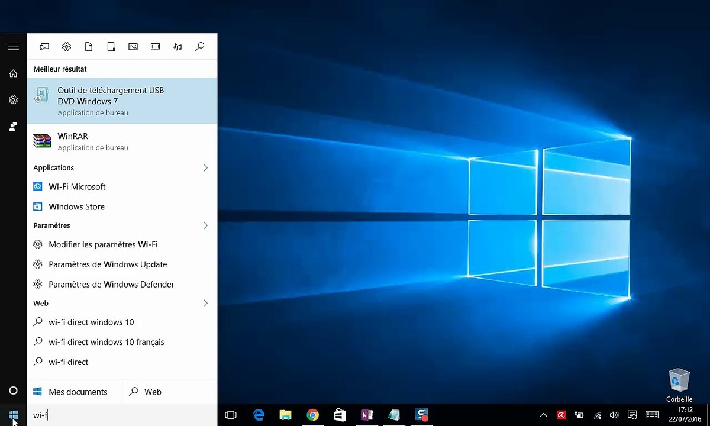This screenshot has width=710, height=426.
Task: Filter search results by Documents icon
Action: (x=89, y=47)
